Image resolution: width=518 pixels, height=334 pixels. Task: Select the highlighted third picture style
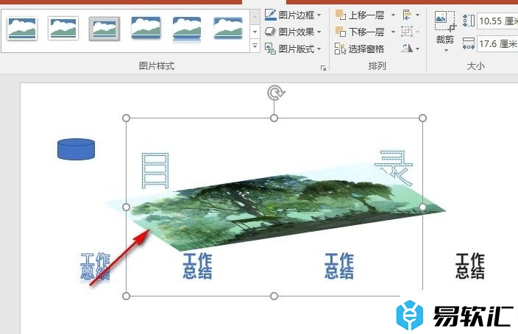click(104, 29)
